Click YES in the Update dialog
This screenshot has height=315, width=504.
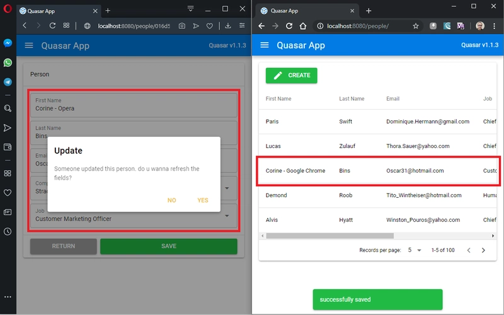pos(202,200)
